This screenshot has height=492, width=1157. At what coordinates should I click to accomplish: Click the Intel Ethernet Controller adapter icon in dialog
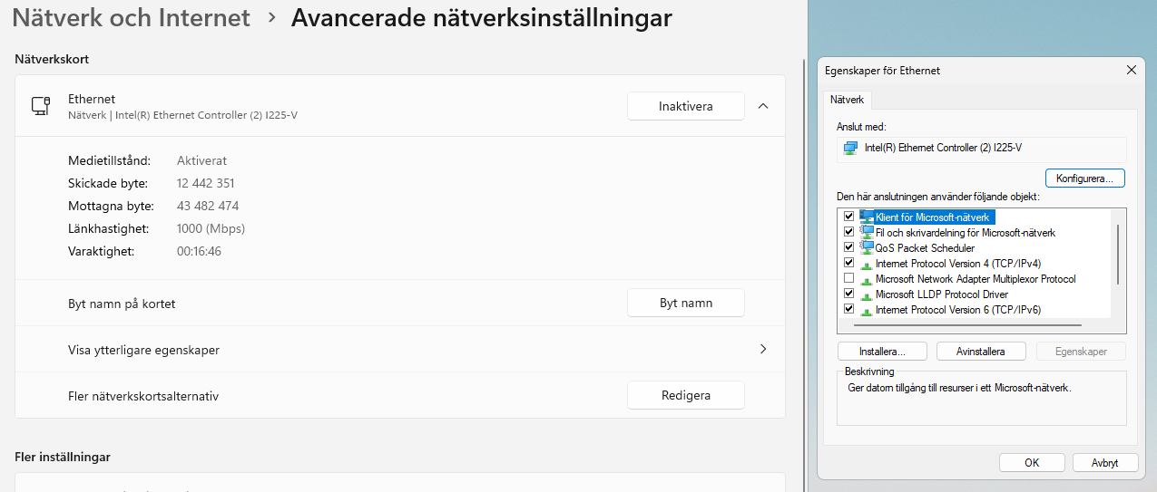point(850,148)
